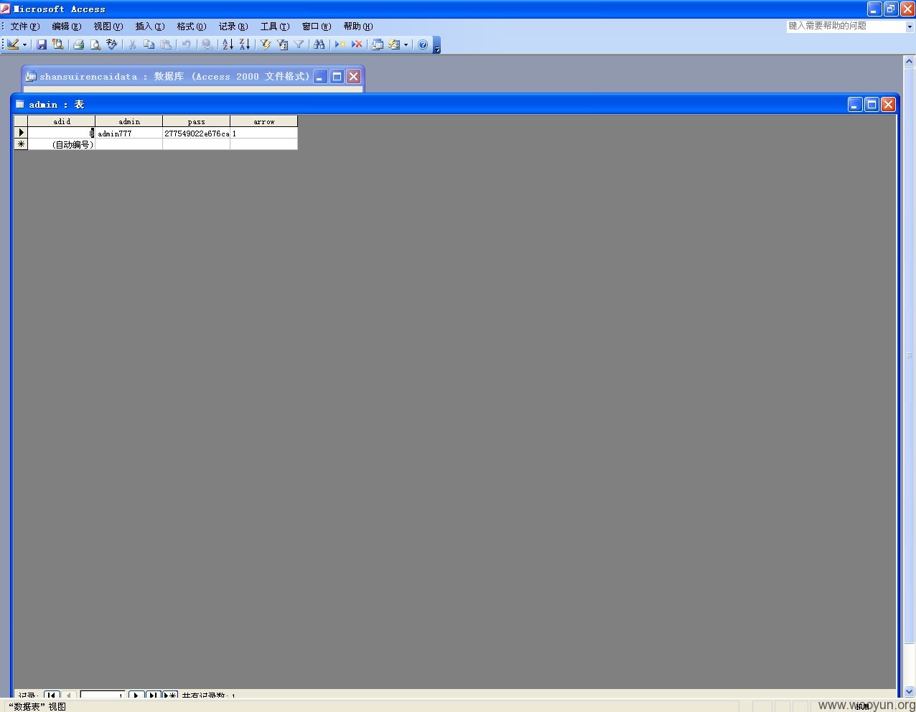
Task: Select the admin777 cell
Action: 129,133
